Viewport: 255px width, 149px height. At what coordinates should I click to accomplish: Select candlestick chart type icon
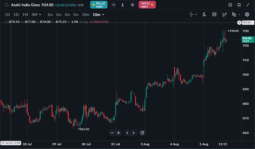pos(234,15)
